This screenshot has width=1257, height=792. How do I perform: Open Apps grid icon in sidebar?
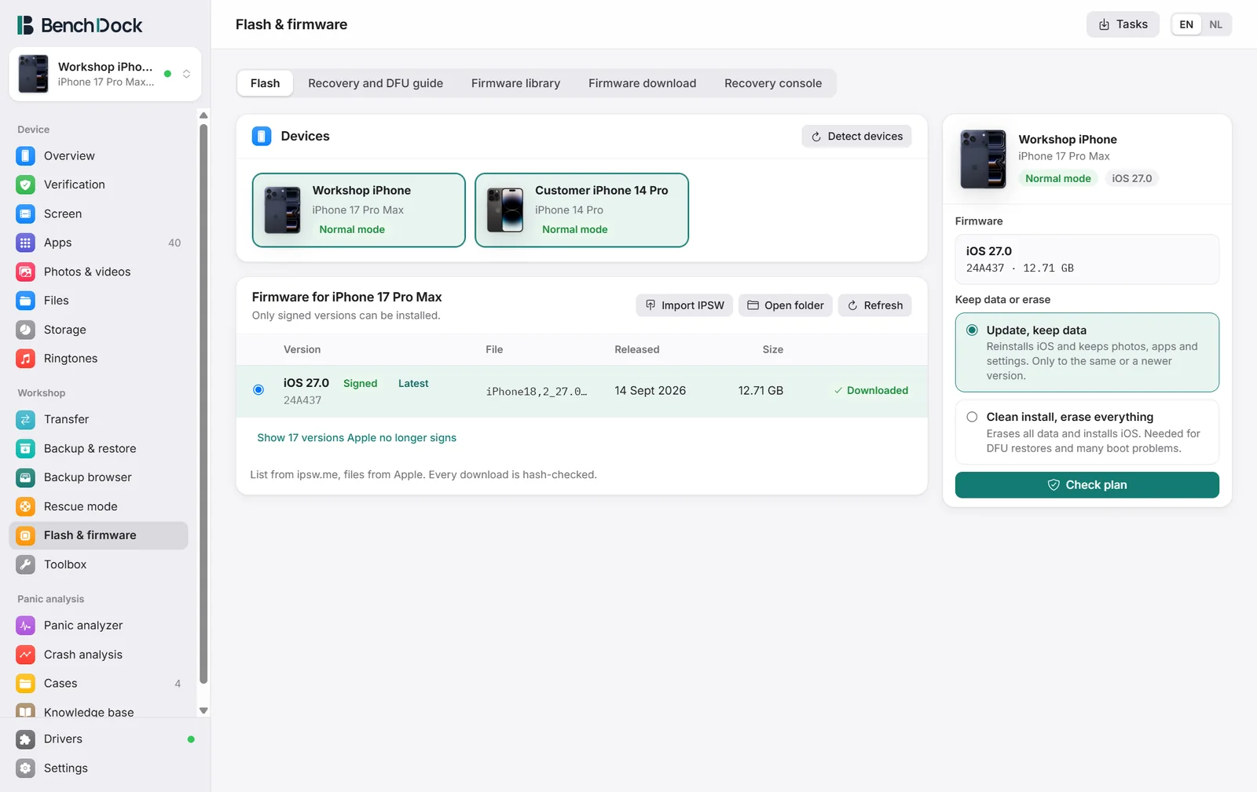coord(25,243)
